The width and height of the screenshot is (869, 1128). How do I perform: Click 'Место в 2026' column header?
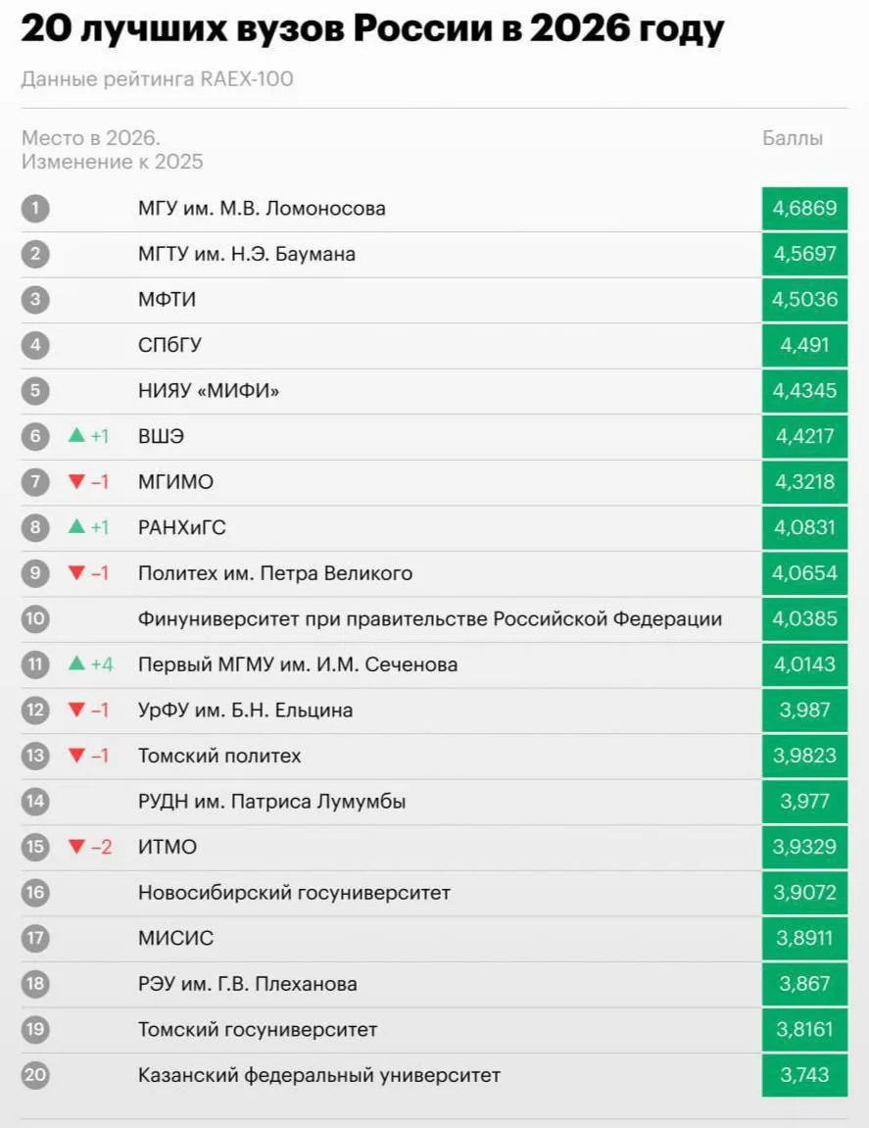pyautogui.click(x=91, y=137)
